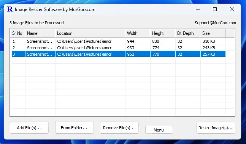
Task: Click the Size column header
Action: click(213, 33)
